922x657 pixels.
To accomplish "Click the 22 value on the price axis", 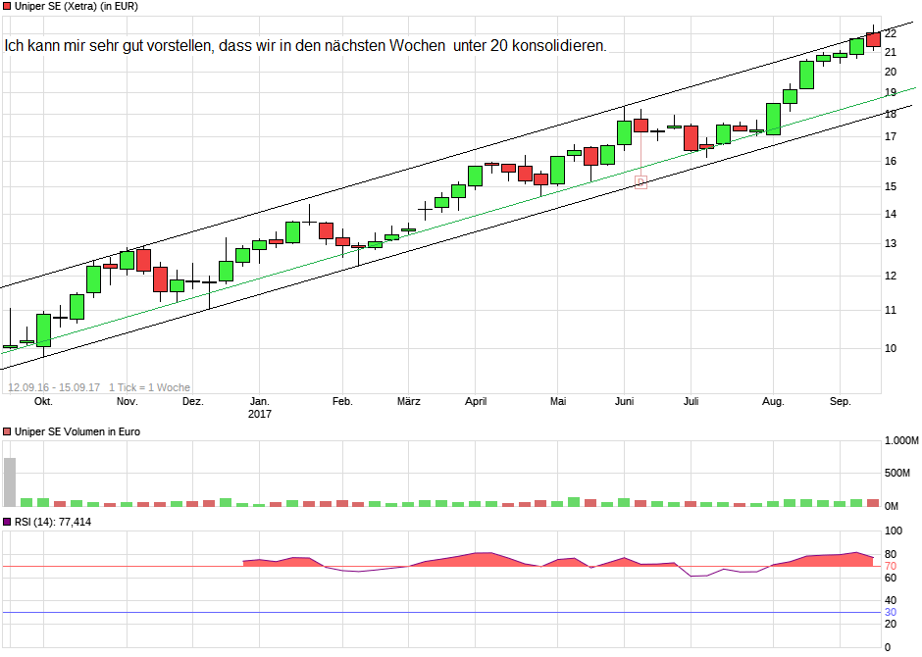I will coord(891,33).
